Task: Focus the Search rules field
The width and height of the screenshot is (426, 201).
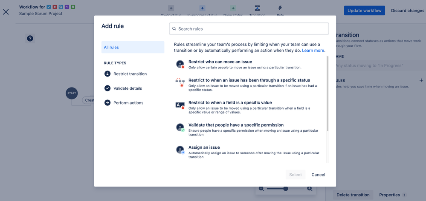Action: tap(249, 29)
